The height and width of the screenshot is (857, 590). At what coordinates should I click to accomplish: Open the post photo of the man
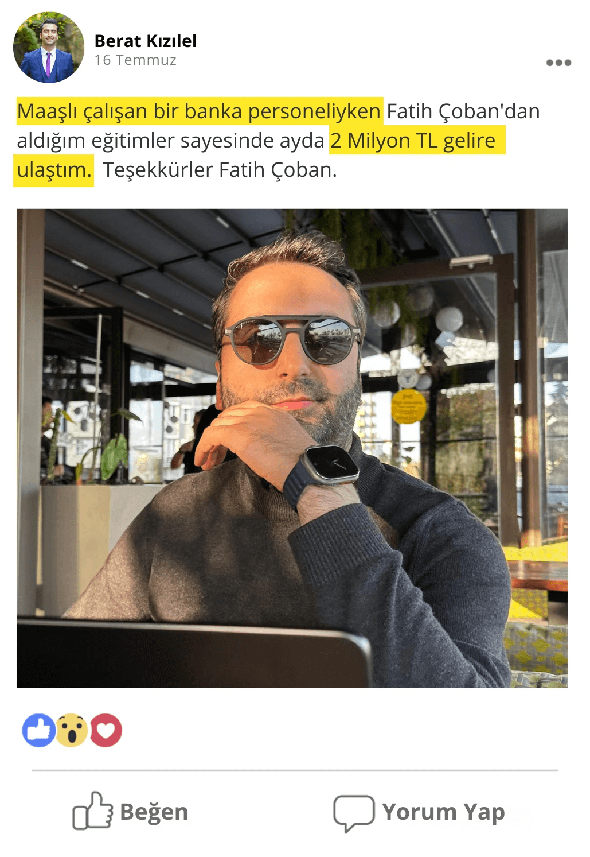[292, 448]
